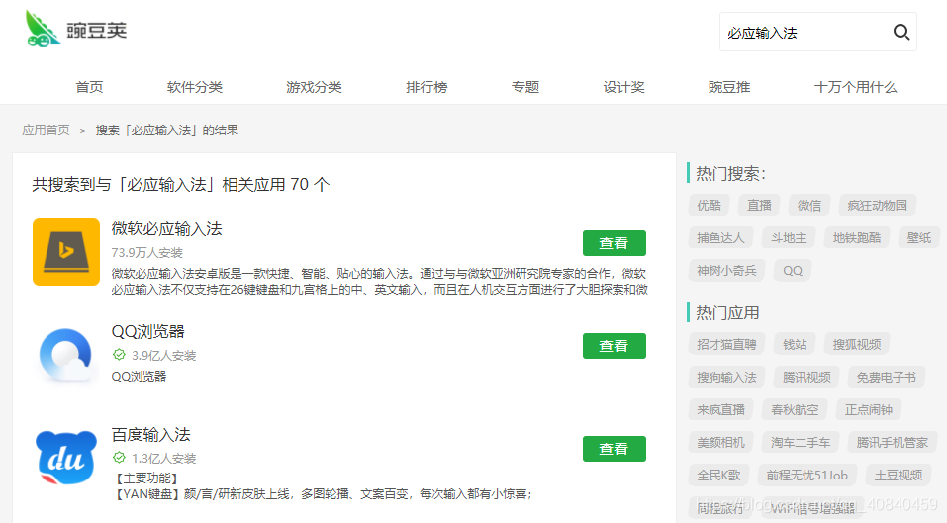Click 3.9亿人安装 install count

point(163,355)
